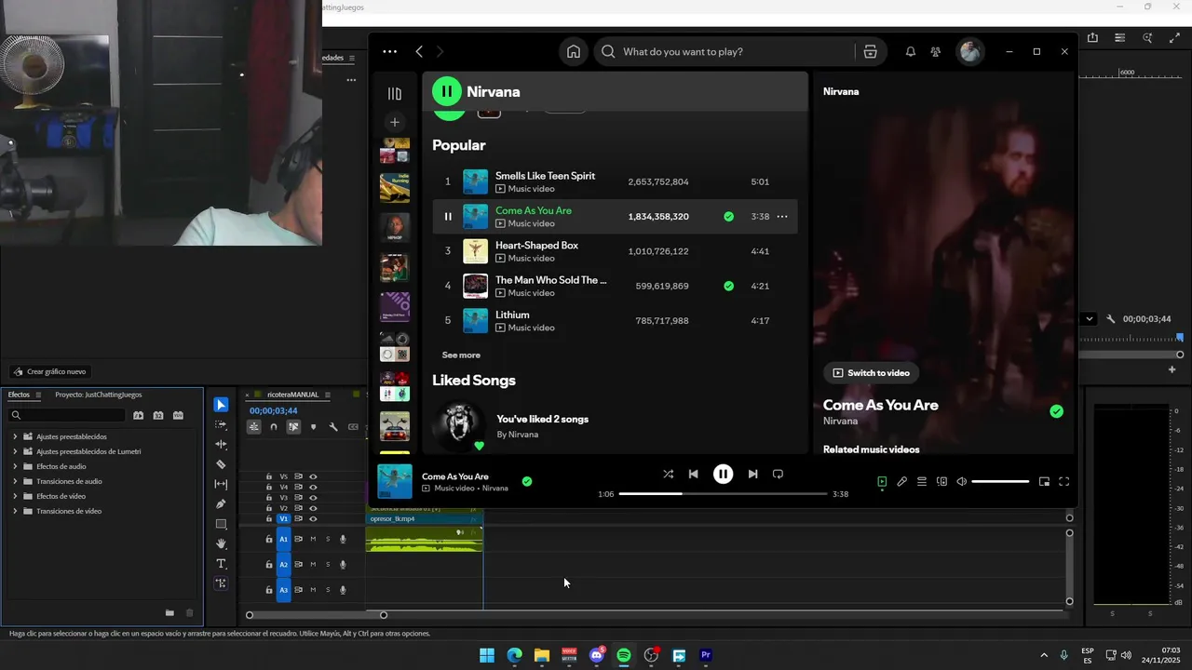
Task: Open ricoteraMANUAL sequence panel menu
Action: point(327,395)
